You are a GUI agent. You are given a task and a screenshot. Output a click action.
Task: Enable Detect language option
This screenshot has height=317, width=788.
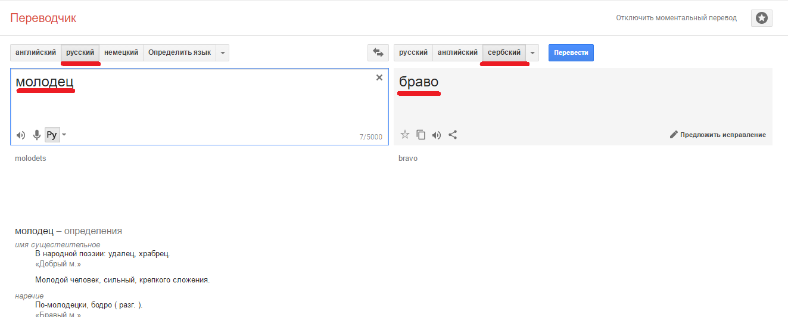179,52
